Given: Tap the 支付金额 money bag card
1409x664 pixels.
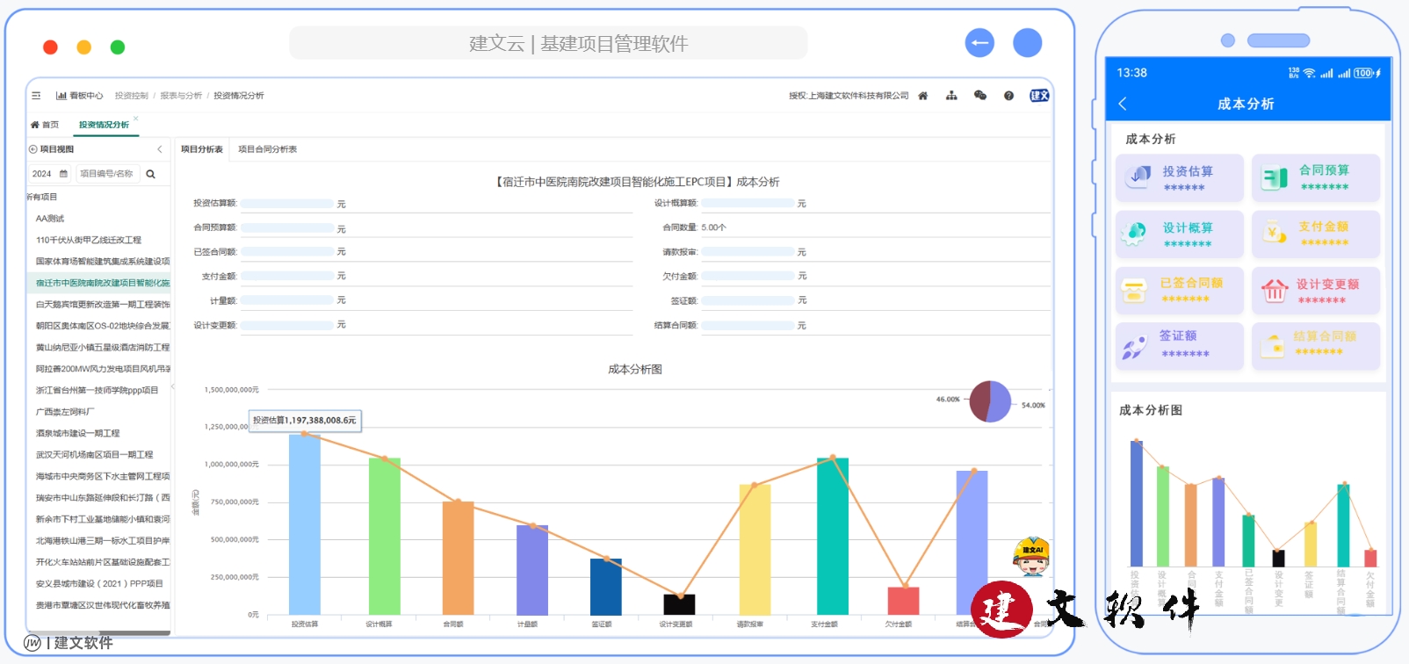Looking at the screenshot, I should coord(1315,234).
